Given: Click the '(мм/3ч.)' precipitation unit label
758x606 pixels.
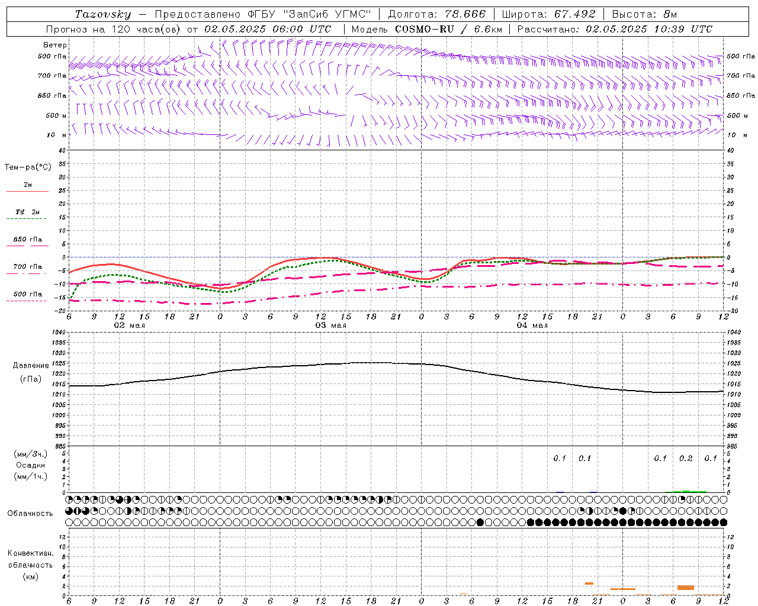Looking at the screenshot, I should point(30,454).
